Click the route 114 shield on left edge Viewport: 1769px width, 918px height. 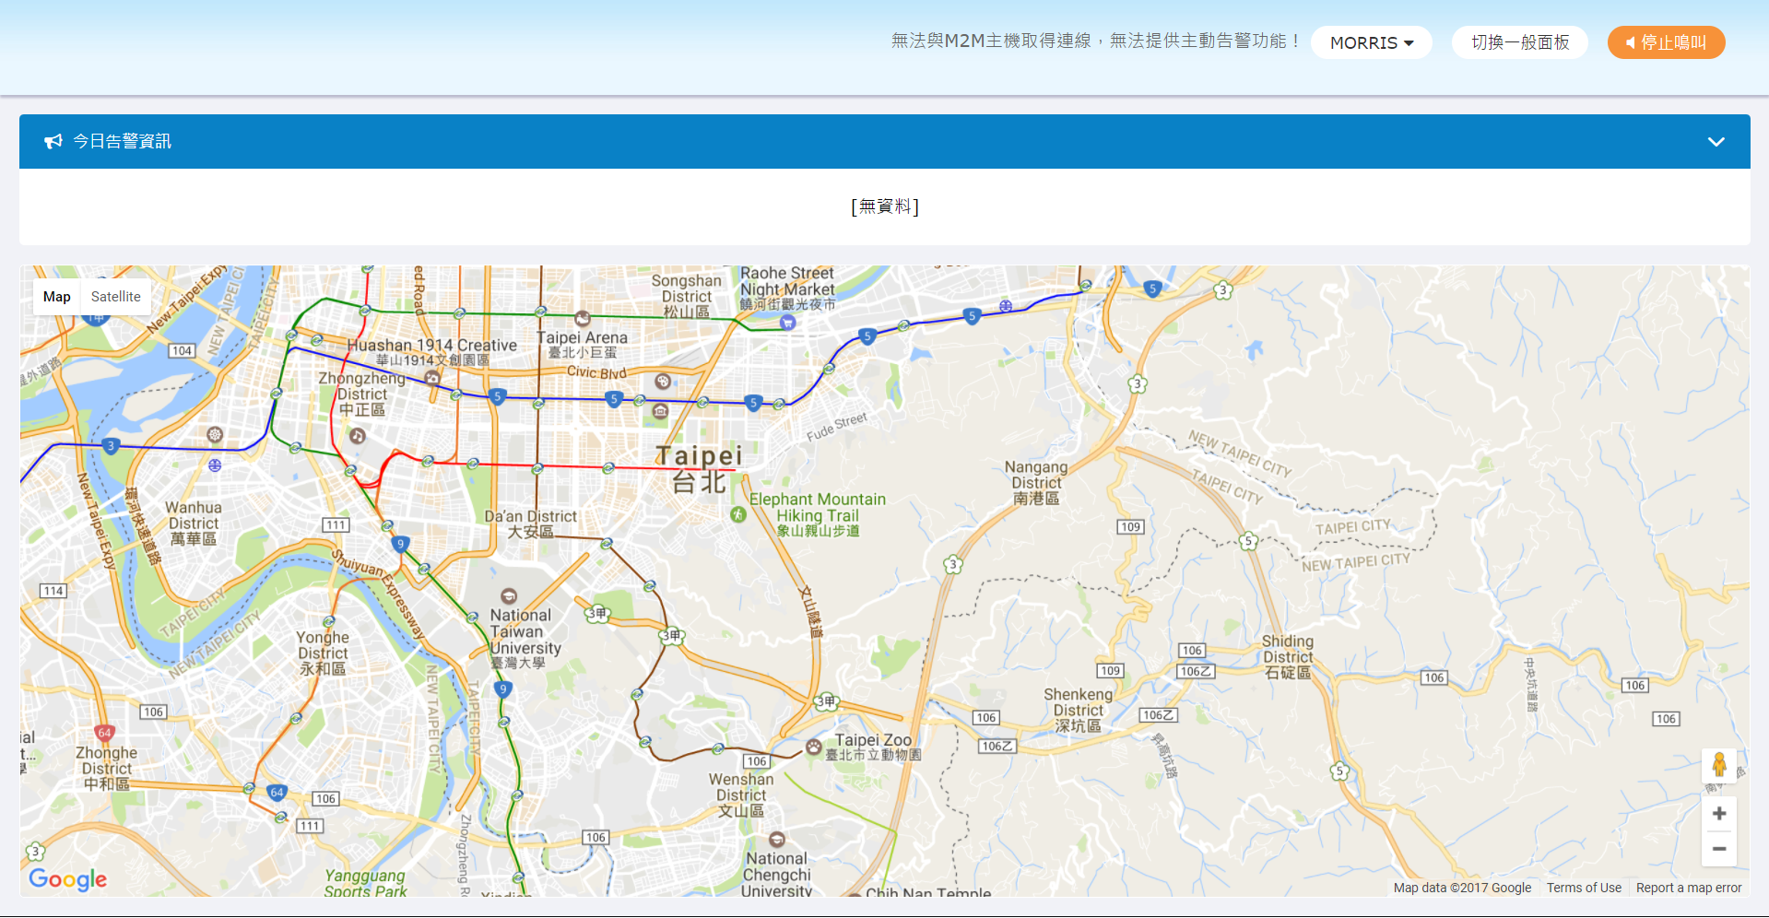click(53, 591)
